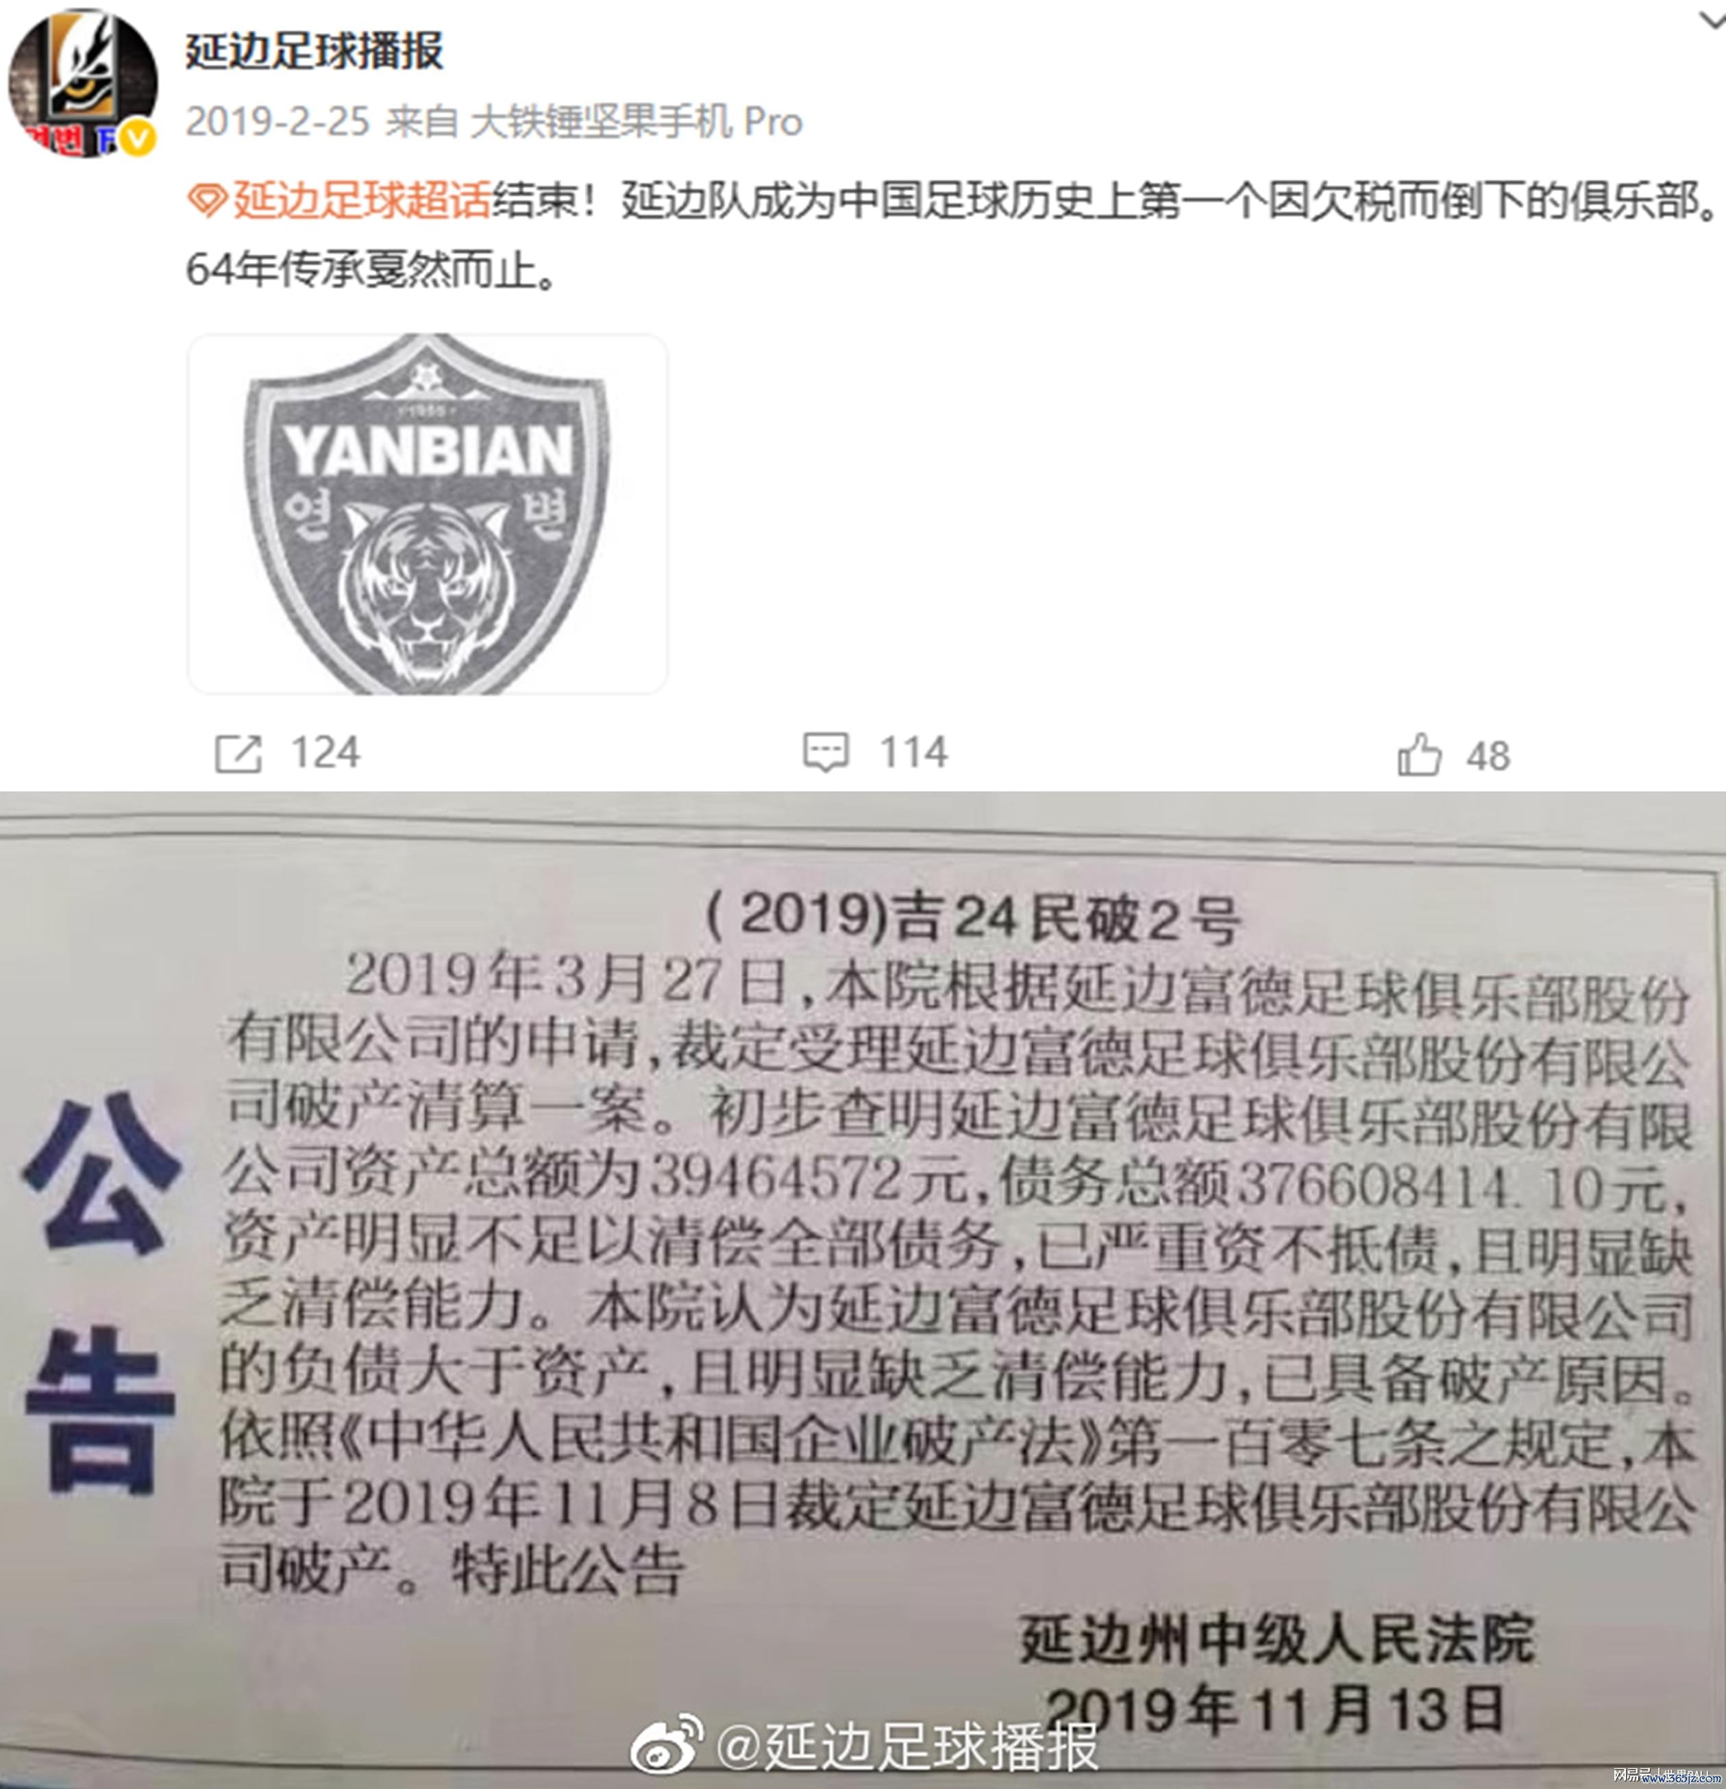Open the 延边足球超话 super topic link
Viewport: 1726px width, 1789px height.
362,200
